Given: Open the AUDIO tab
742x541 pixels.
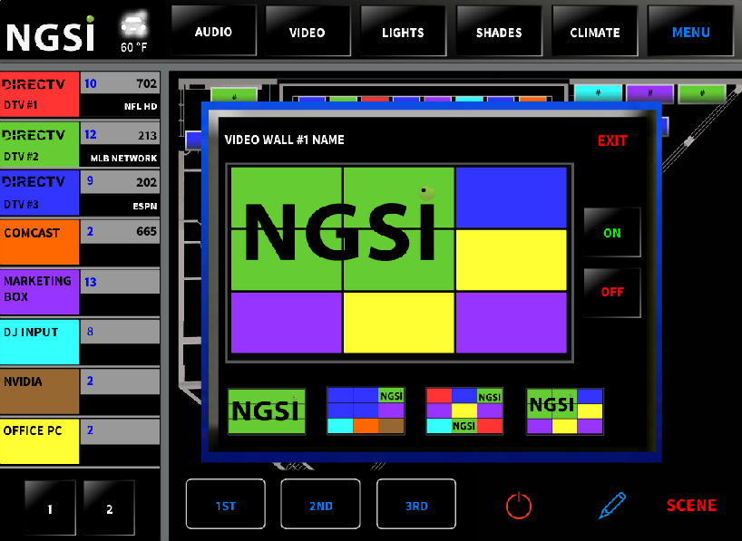Looking at the screenshot, I should pyautogui.click(x=213, y=31).
